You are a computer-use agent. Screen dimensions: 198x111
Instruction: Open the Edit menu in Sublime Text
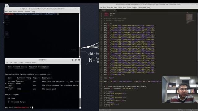point(104,7)
